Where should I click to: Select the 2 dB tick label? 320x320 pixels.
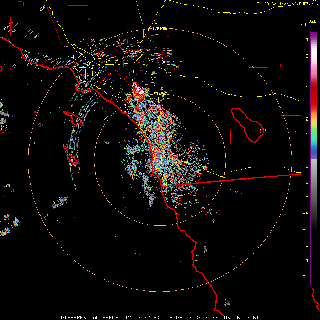pyautogui.click(x=307, y=119)
